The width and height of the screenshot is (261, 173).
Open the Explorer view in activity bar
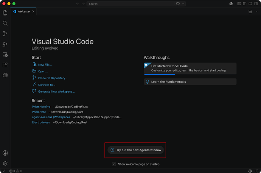point(5,13)
